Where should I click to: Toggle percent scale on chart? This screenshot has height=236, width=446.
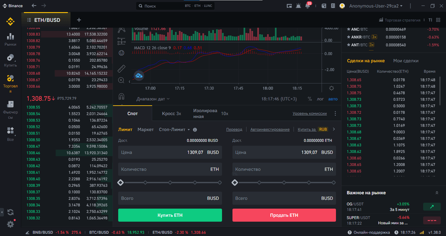click(x=310, y=99)
